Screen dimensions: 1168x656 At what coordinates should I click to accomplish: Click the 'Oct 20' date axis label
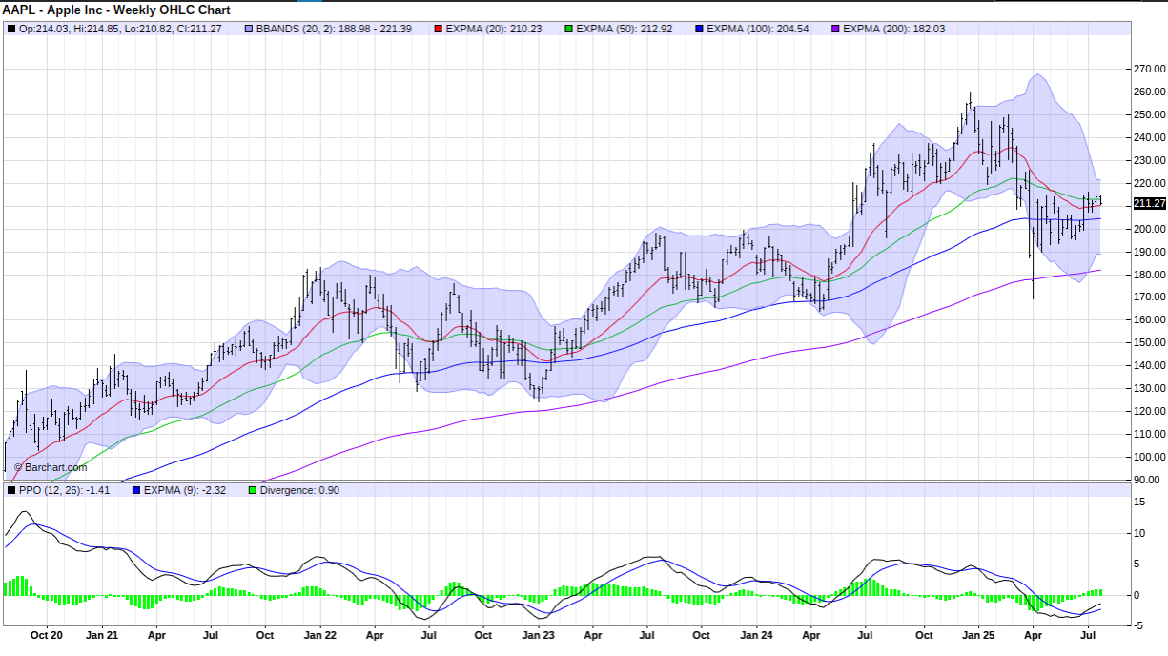46,635
